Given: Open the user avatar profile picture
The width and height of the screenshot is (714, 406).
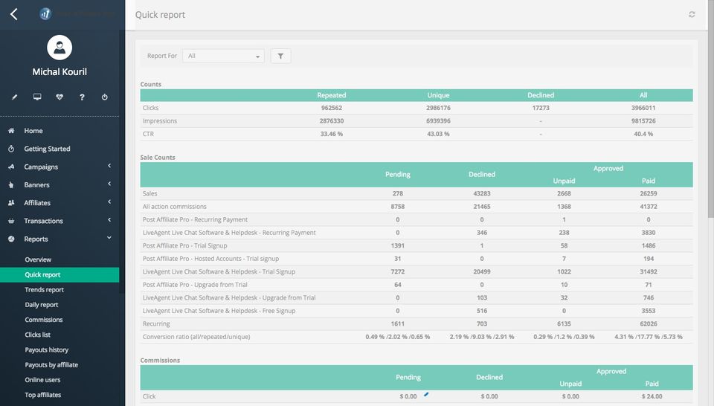Looking at the screenshot, I should tap(59, 48).
